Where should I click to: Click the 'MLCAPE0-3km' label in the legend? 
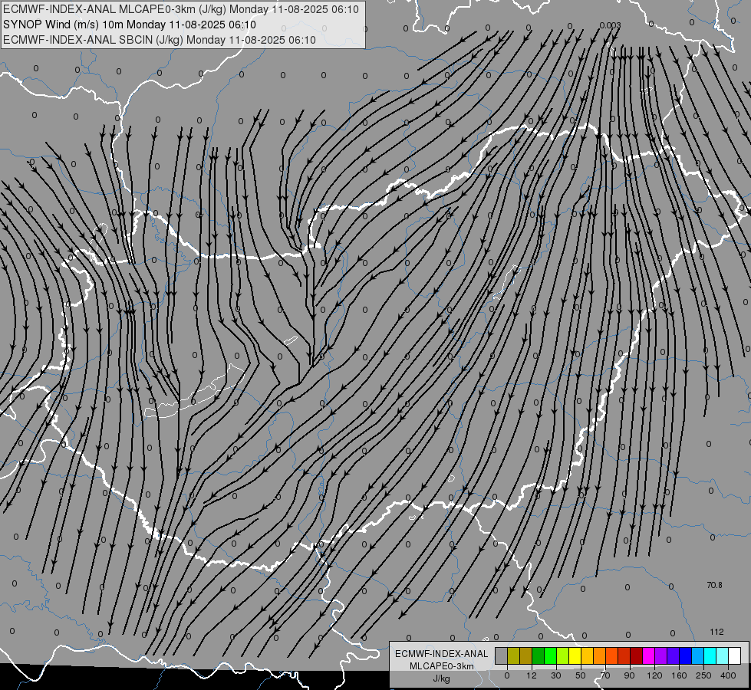click(x=442, y=666)
